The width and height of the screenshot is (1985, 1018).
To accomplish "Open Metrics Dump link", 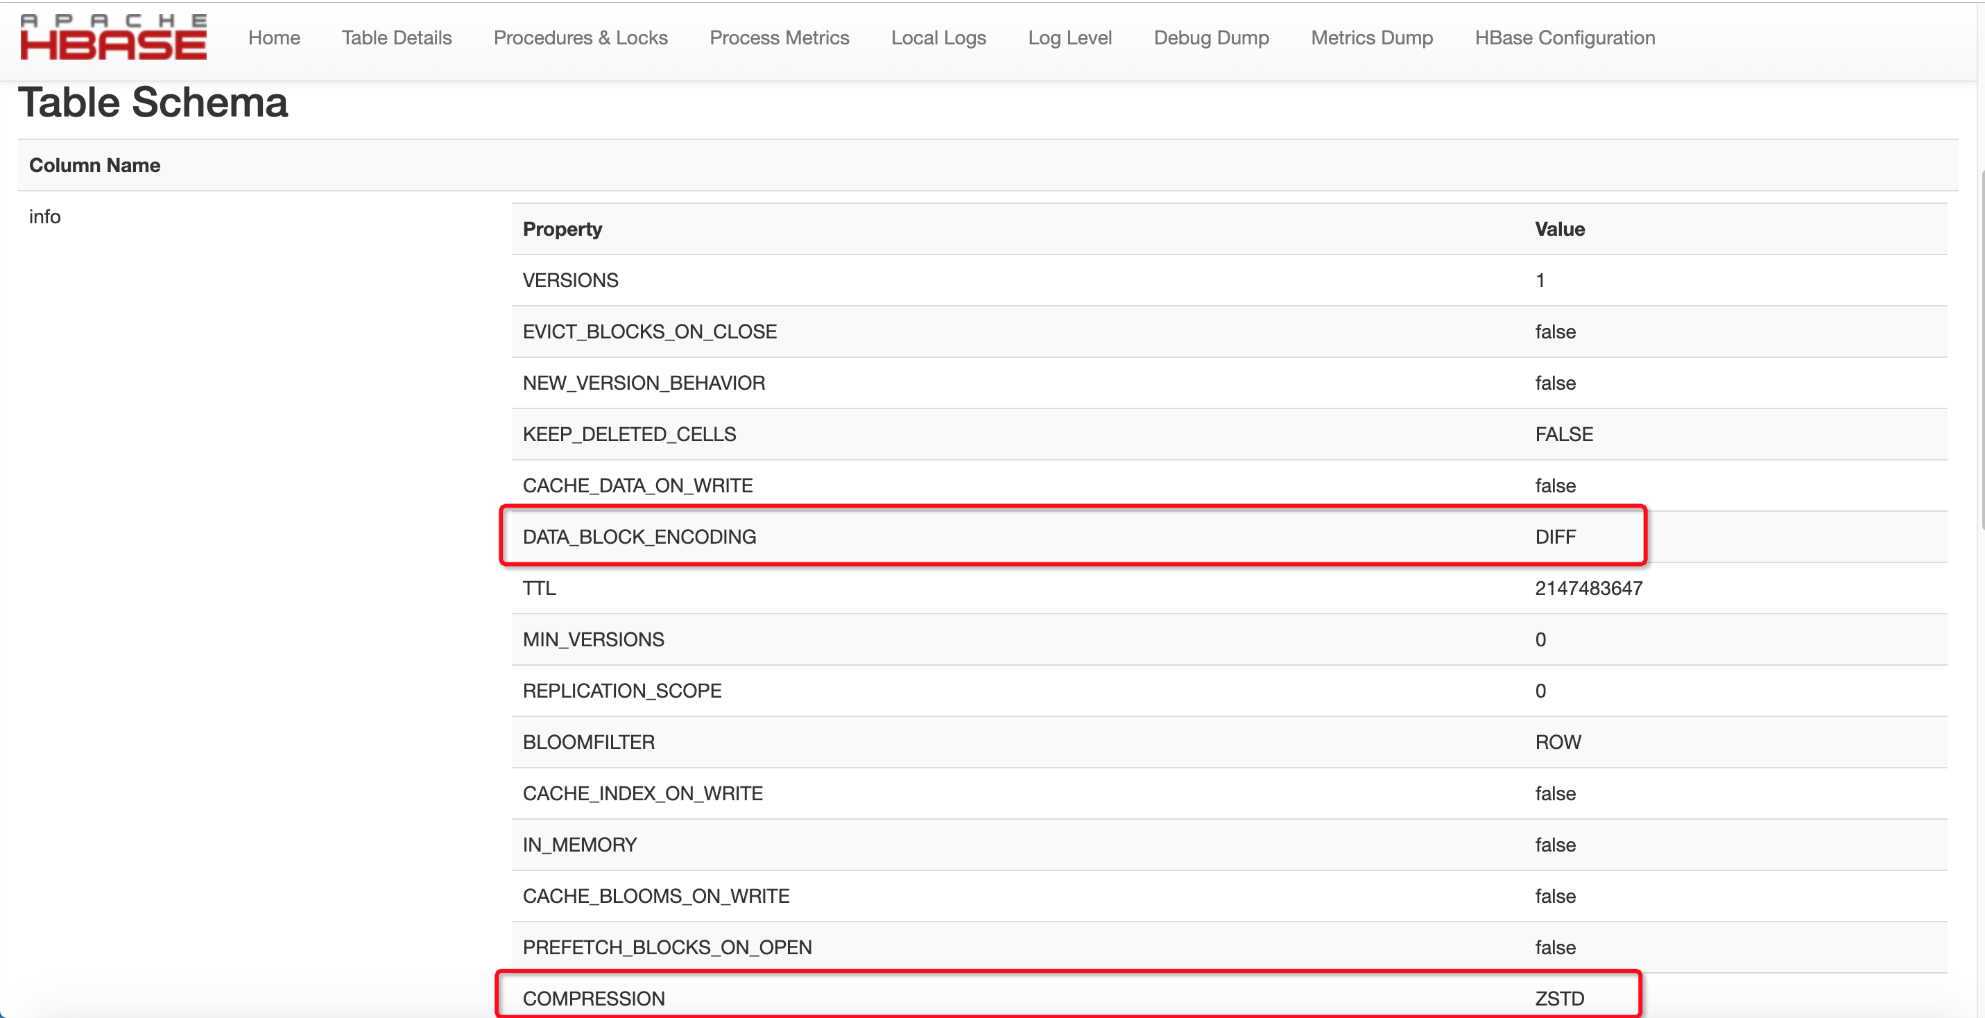I will 1372,37.
